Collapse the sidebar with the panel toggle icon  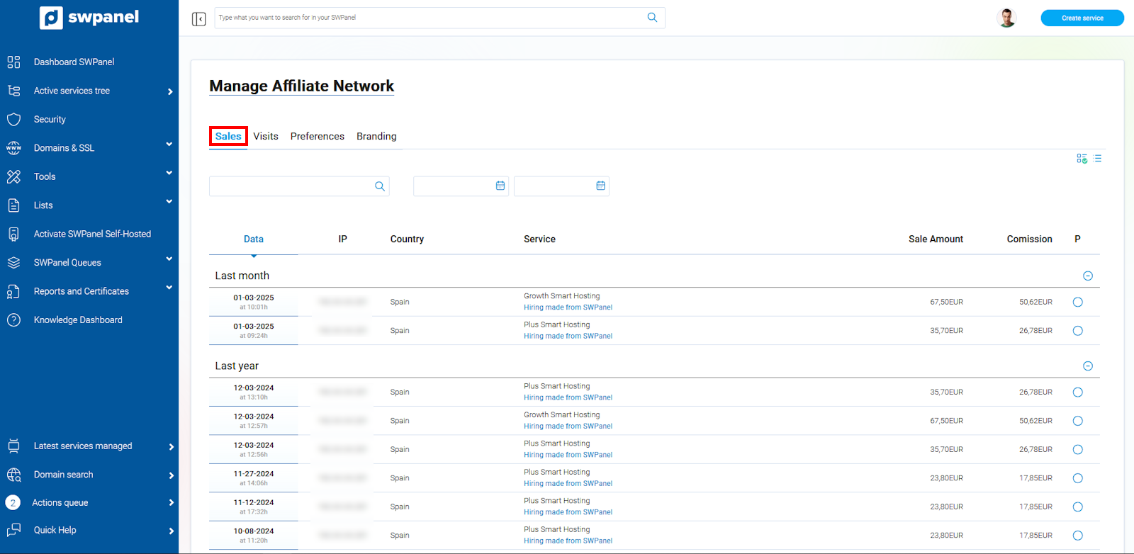pyautogui.click(x=198, y=18)
